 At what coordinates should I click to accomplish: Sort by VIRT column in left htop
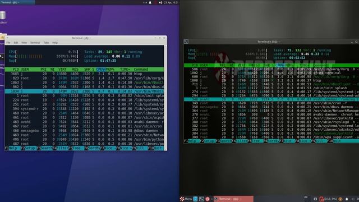[62, 70]
